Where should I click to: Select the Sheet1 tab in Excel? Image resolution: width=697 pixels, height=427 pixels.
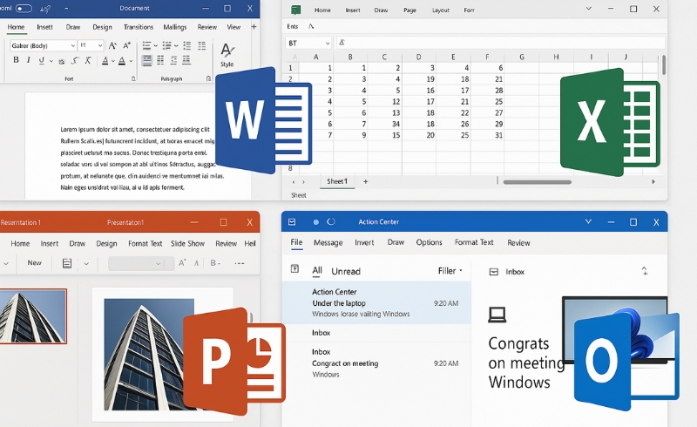(337, 181)
